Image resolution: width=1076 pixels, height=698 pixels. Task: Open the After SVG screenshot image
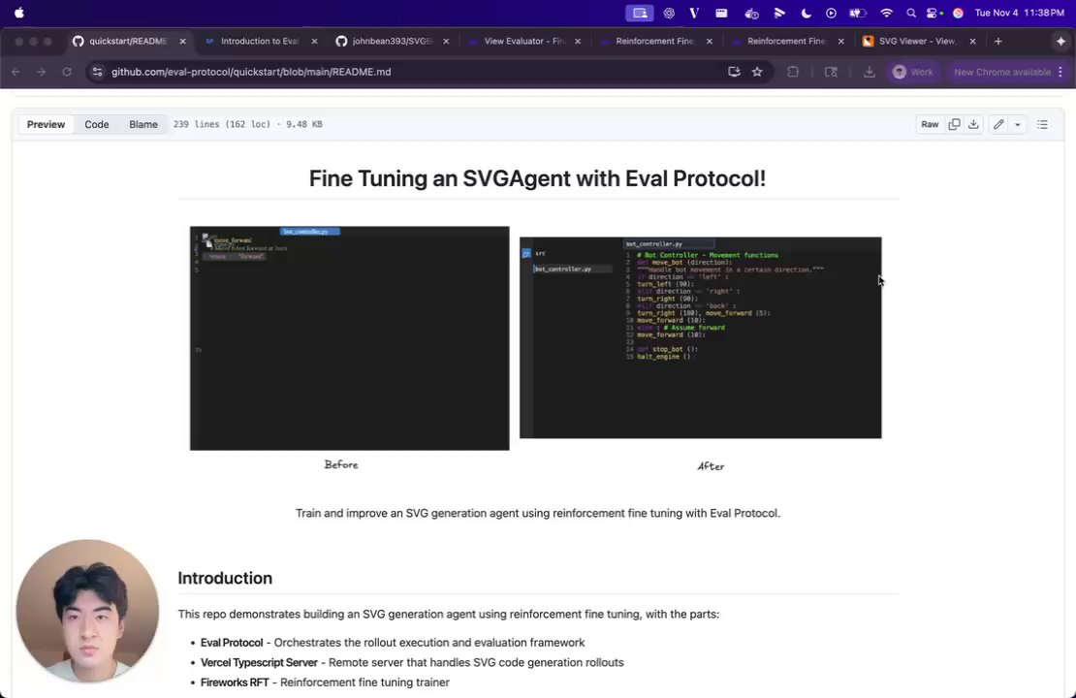click(x=701, y=337)
